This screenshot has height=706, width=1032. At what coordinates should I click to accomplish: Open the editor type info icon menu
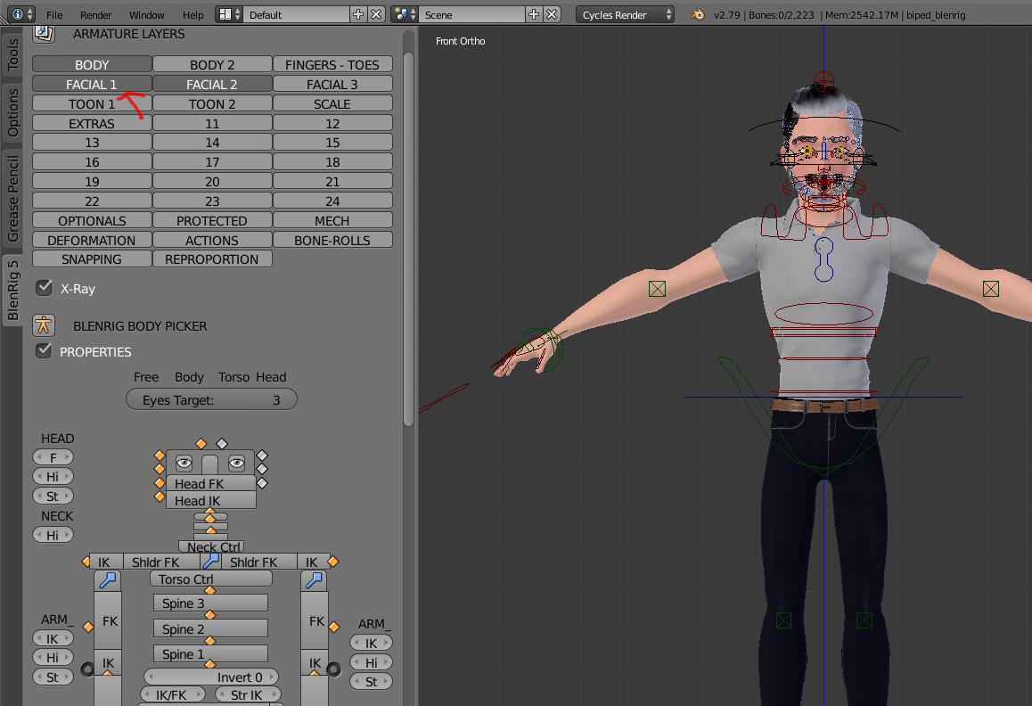(x=21, y=14)
